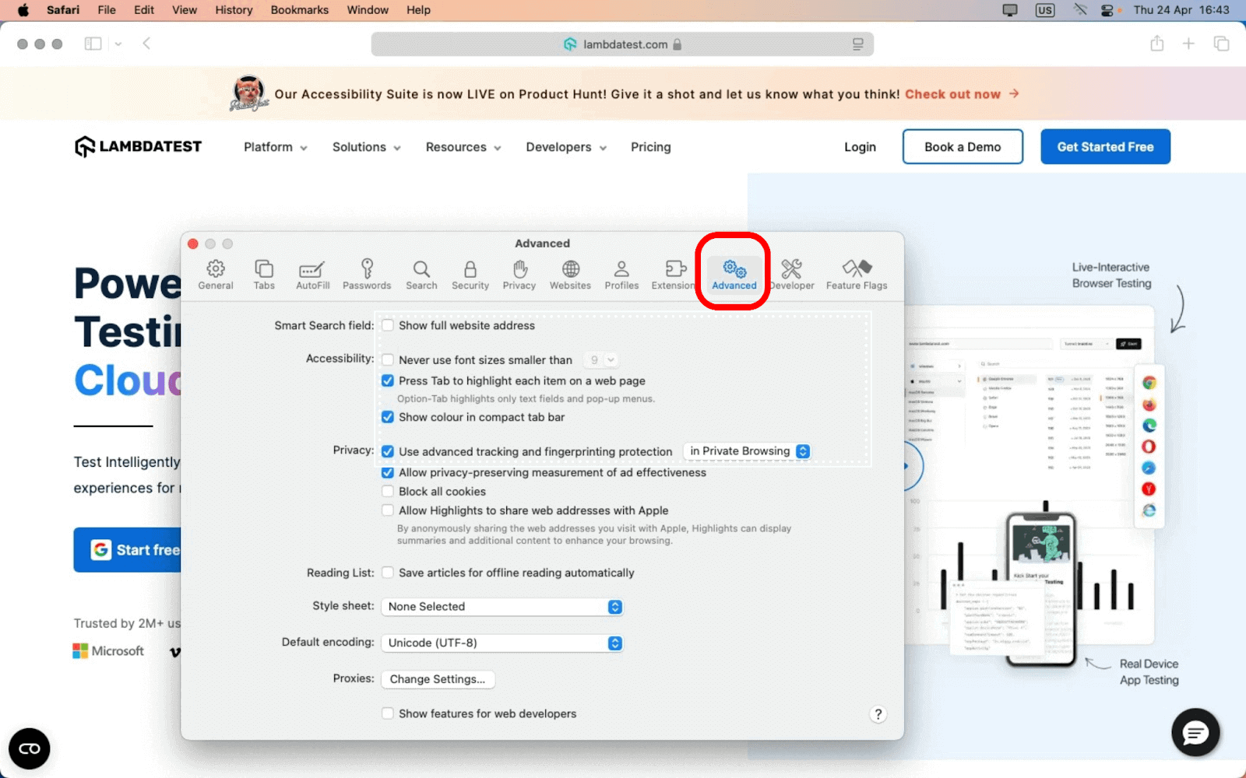Click the Book a Demo button
Viewport: 1246px width, 778px height.
(x=963, y=147)
